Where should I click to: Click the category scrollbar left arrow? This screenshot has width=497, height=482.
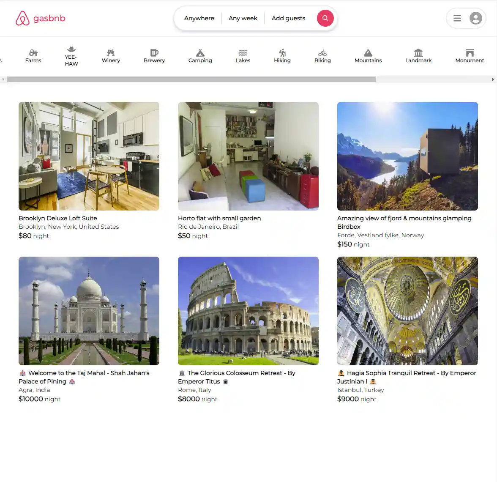[x=3, y=79]
